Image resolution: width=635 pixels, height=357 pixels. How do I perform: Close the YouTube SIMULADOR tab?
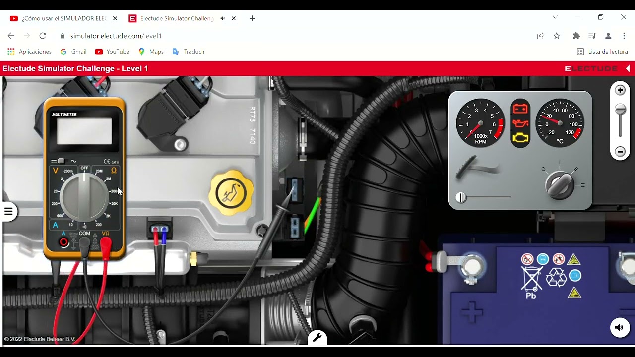(x=115, y=18)
